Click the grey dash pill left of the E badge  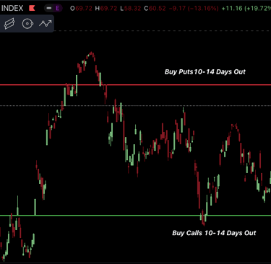pos(49,9)
